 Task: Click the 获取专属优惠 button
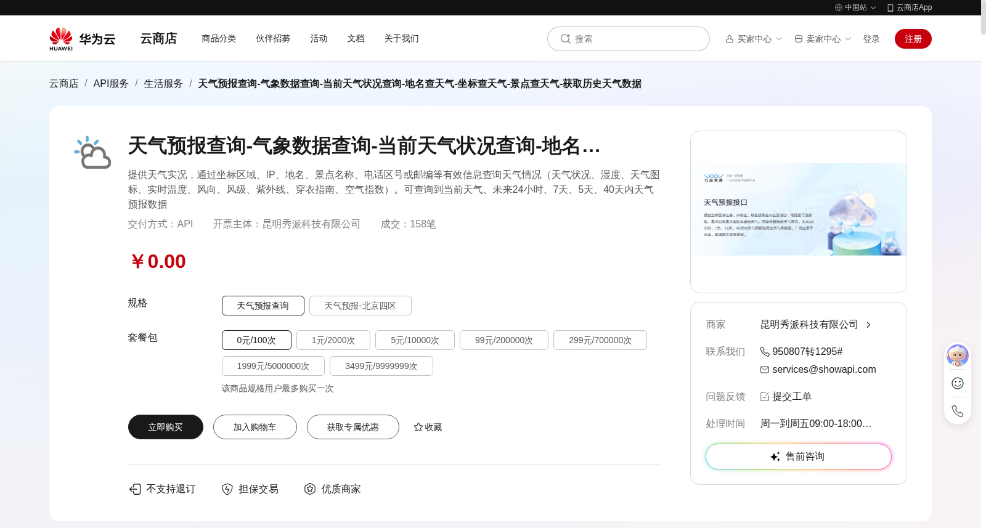pyautogui.click(x=353, y=427)
